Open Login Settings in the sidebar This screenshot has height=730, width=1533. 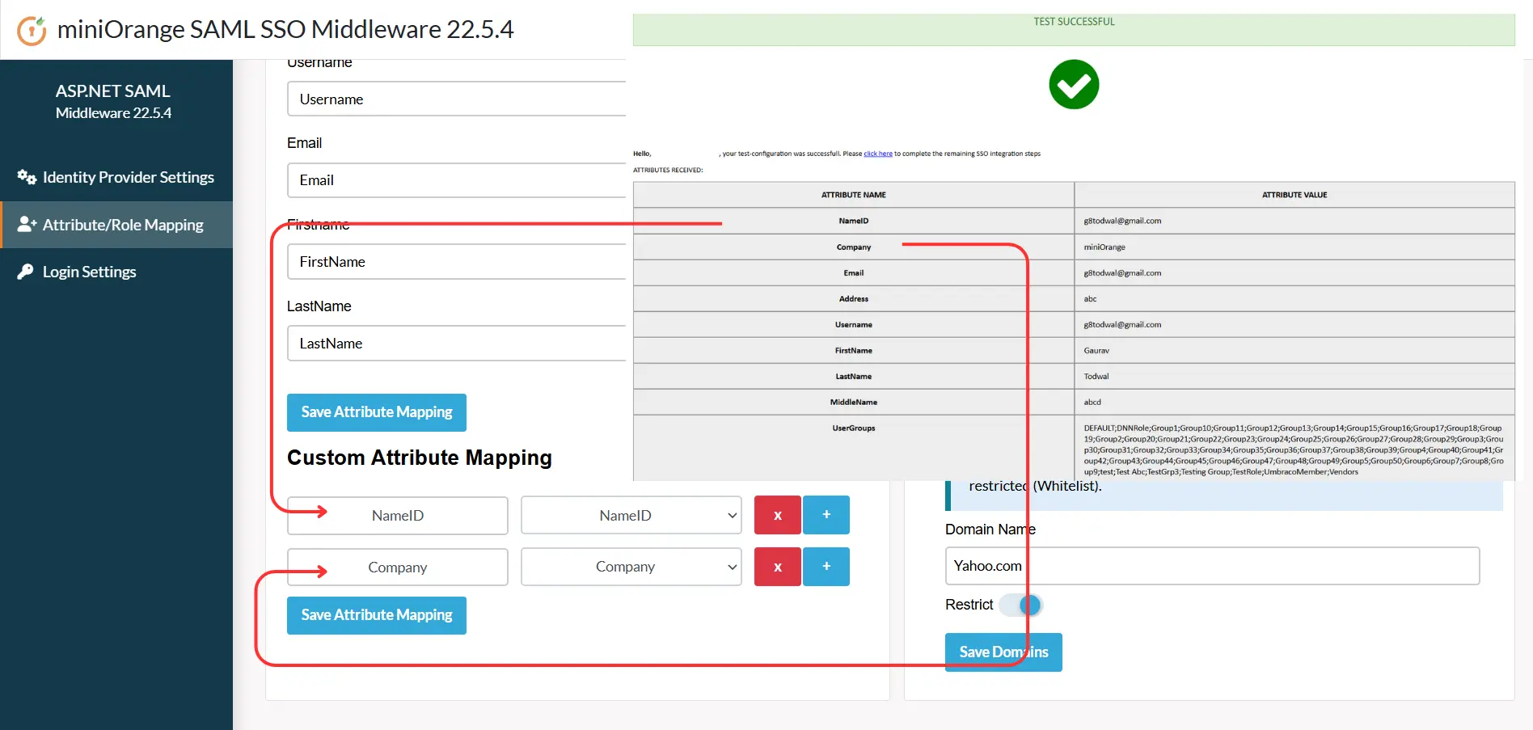click(x=90, y=272)
